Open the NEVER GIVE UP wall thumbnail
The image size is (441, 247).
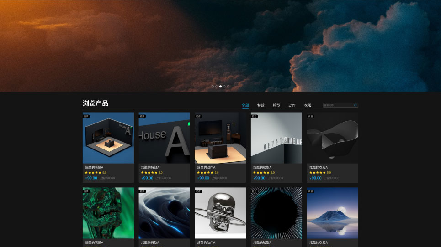(276, 138)
